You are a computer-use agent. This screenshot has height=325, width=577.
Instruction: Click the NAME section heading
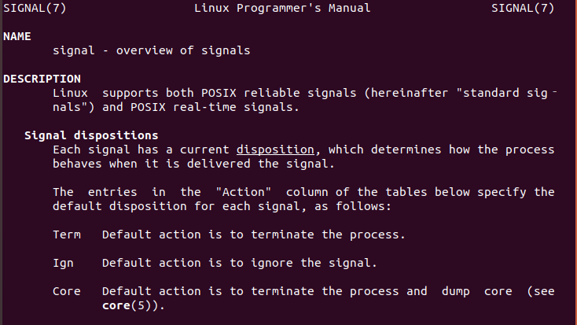[x=17, y=36]
